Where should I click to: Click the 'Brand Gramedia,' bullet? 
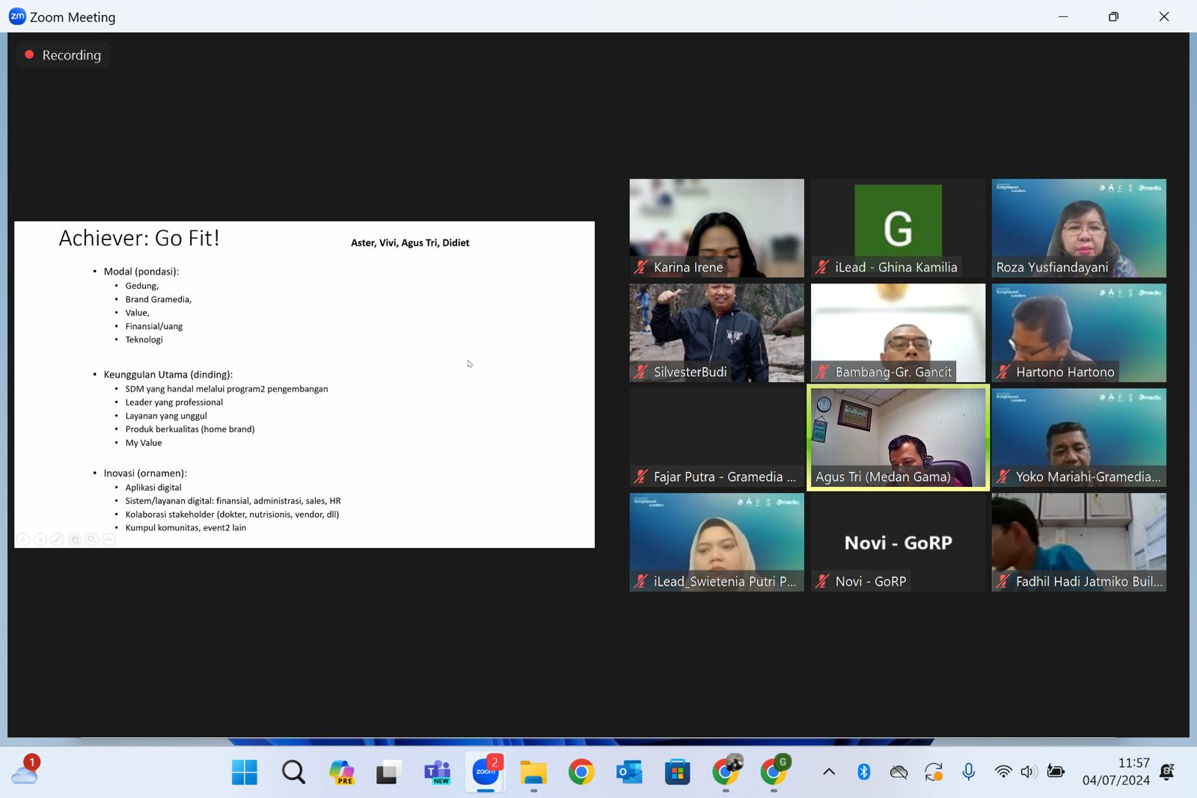(159, 299)
